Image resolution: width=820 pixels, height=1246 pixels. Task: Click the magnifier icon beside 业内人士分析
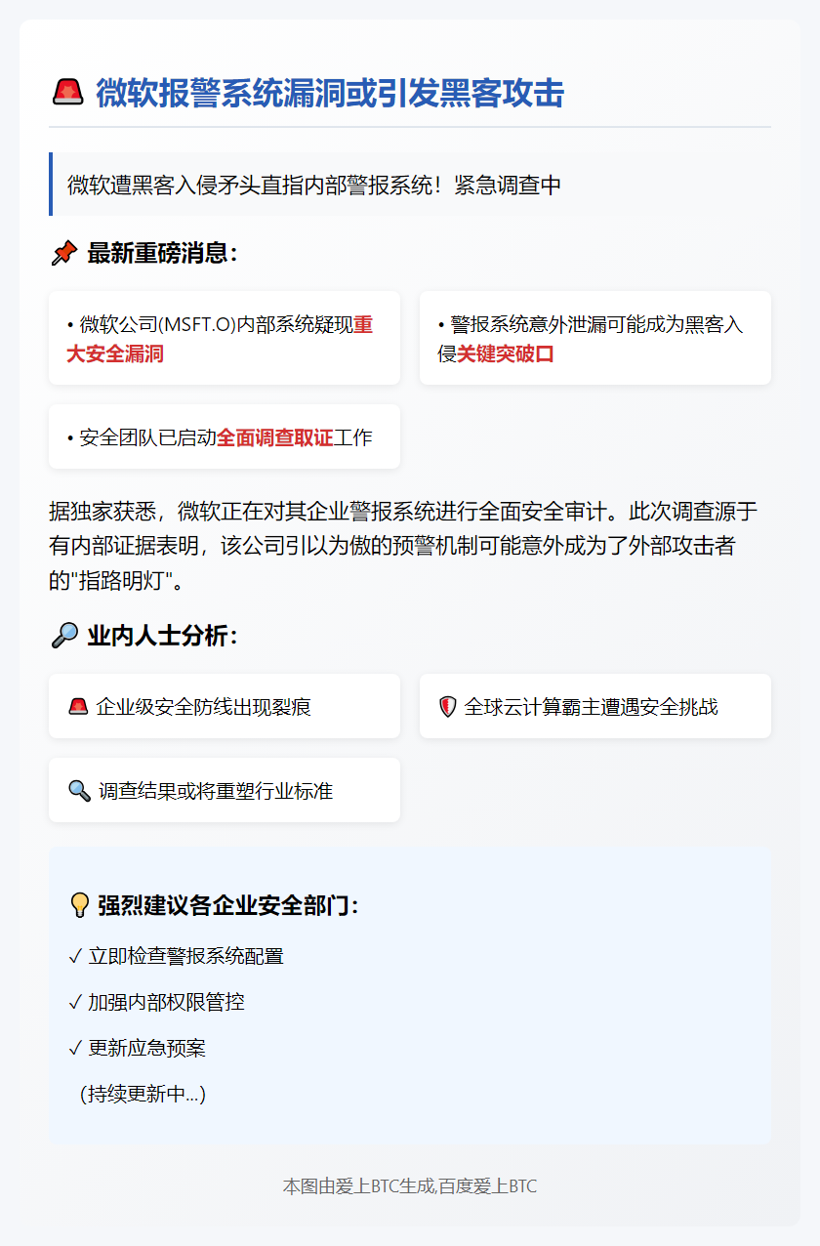[63, 637]
